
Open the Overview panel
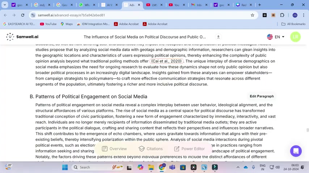coord(114,148)
